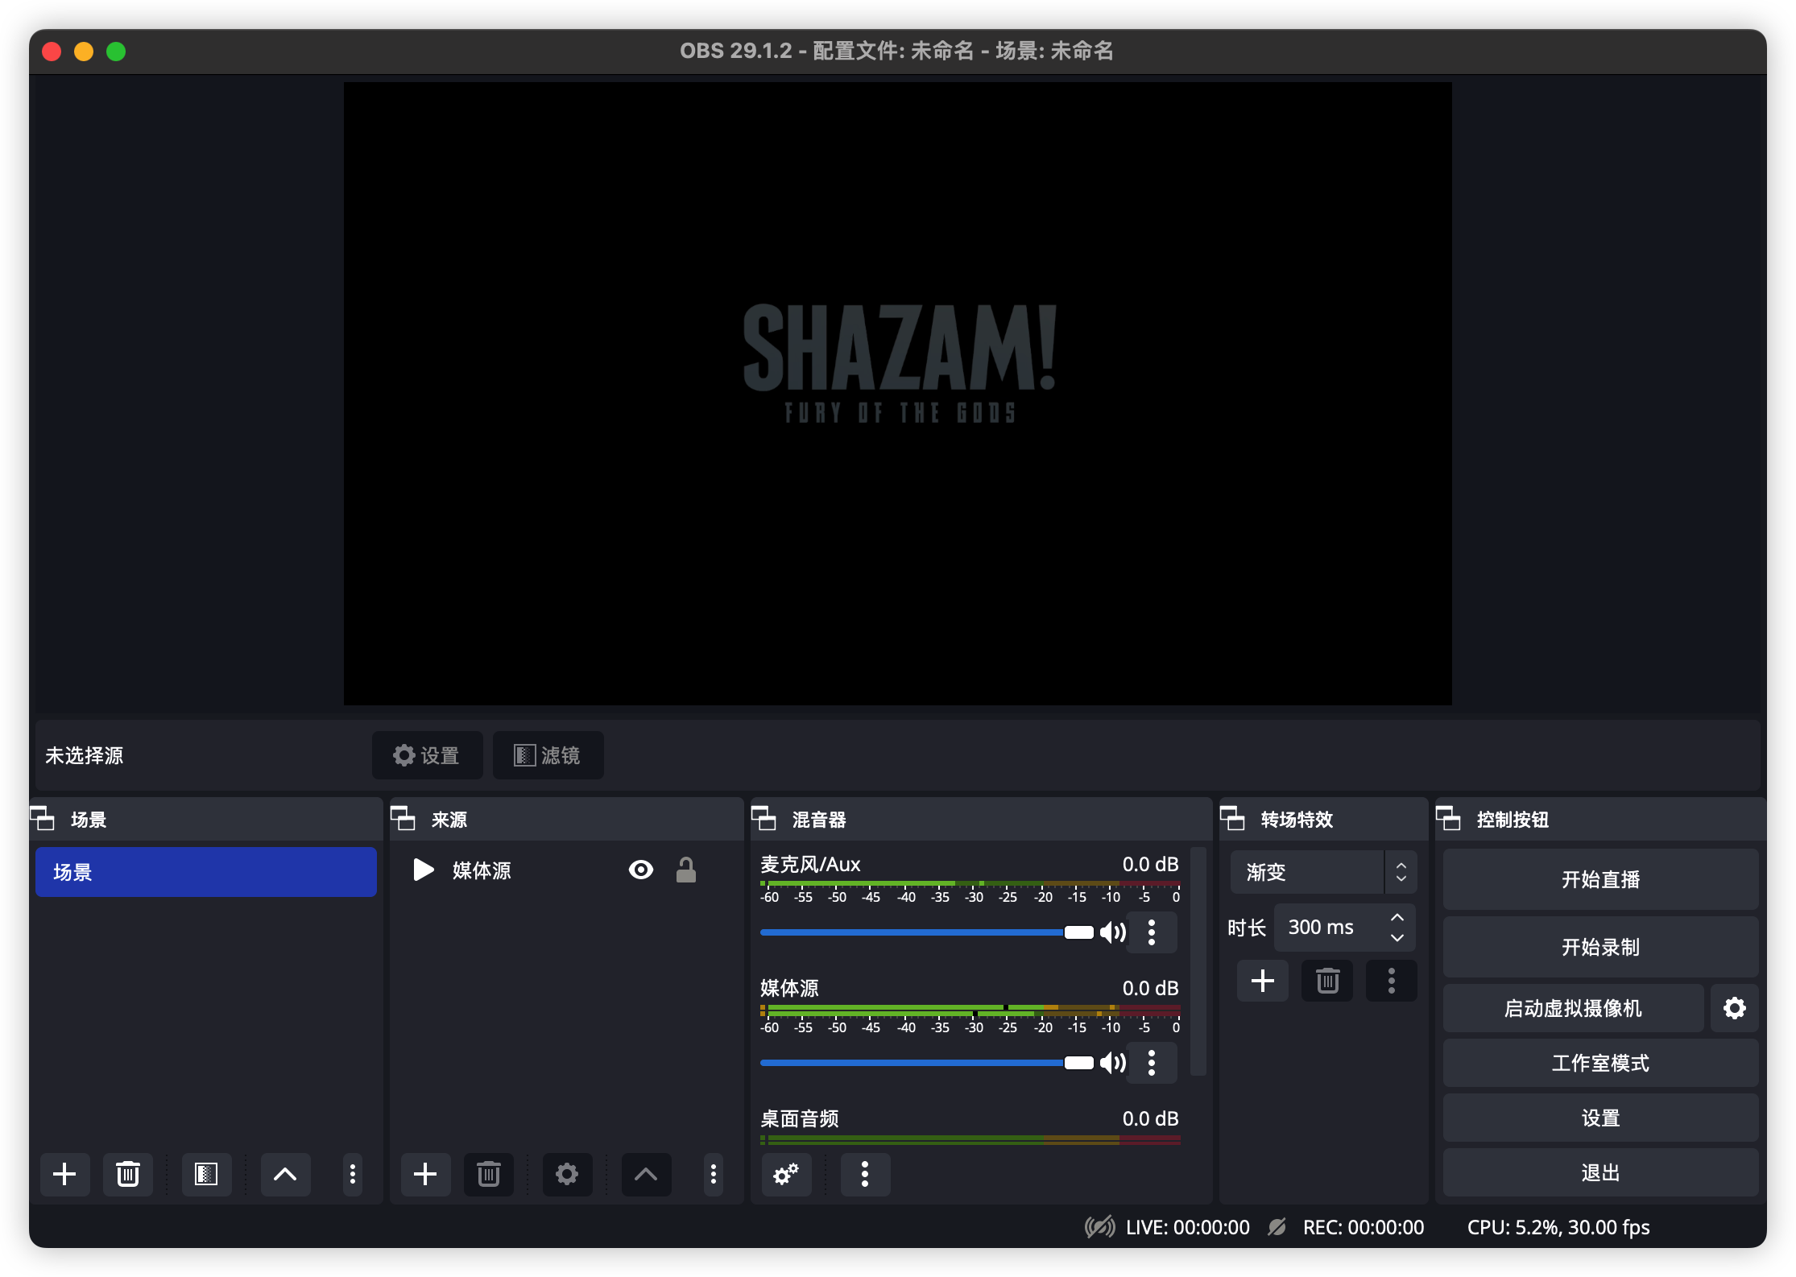Decrease transition duration with down arrow
The image size is (1796, 1277).
[1397, 937]
